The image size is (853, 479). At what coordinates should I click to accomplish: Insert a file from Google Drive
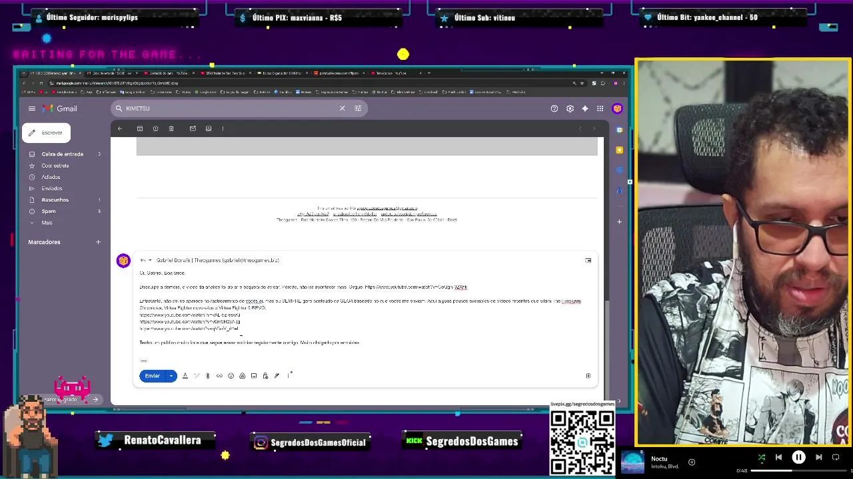point(242,376)
